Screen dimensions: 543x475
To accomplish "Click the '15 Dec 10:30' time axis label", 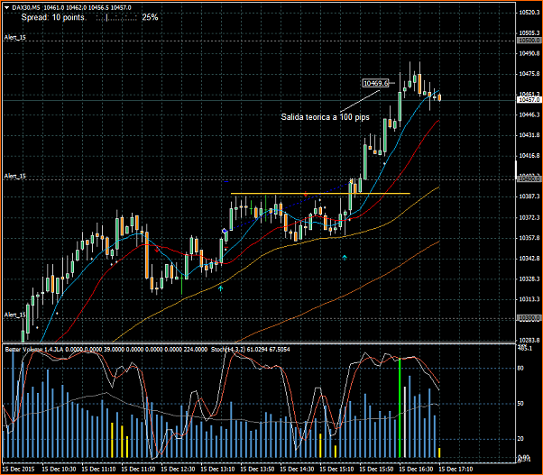I will tap(59, 470).
